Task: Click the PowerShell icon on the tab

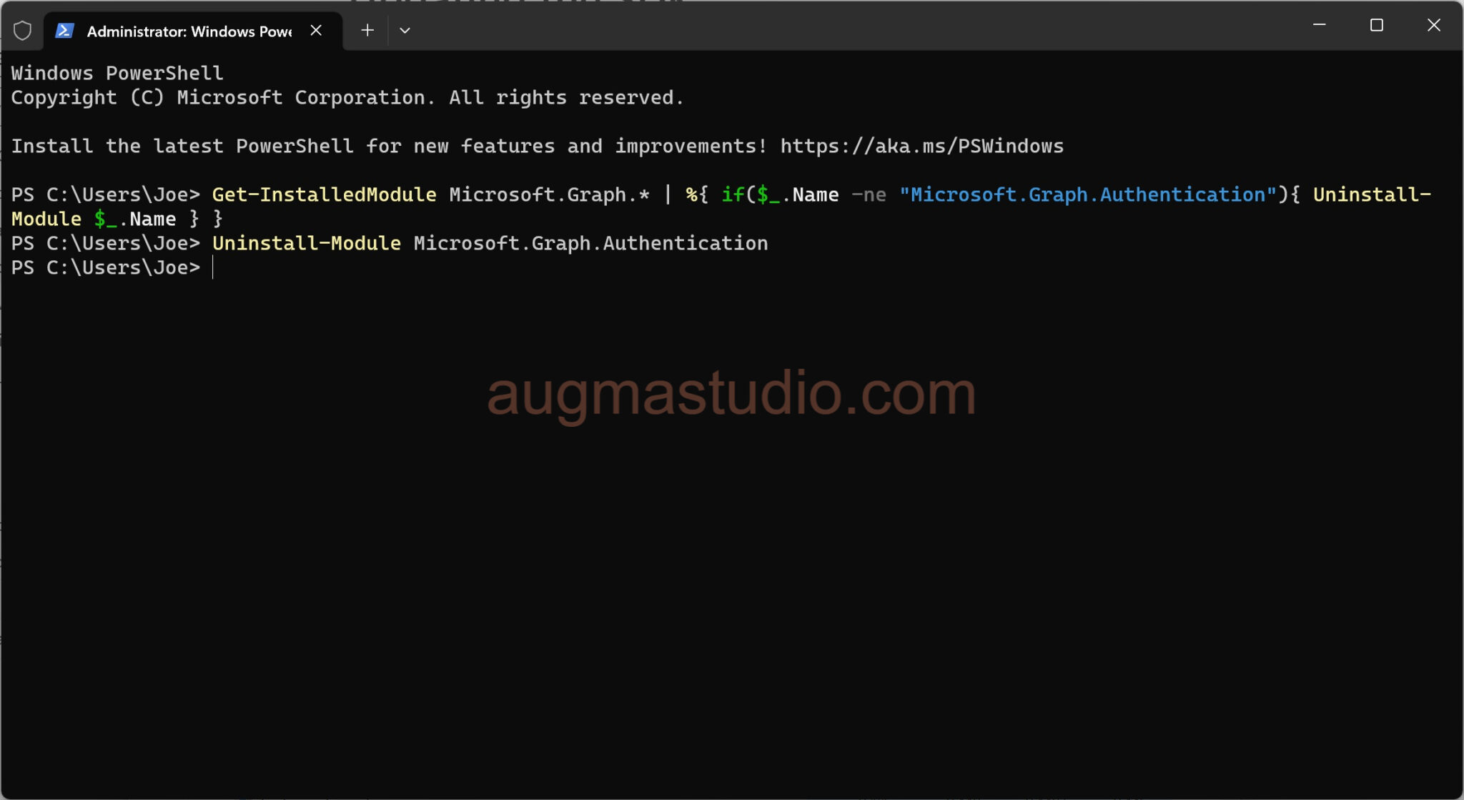Action: (x=65, y=30)
